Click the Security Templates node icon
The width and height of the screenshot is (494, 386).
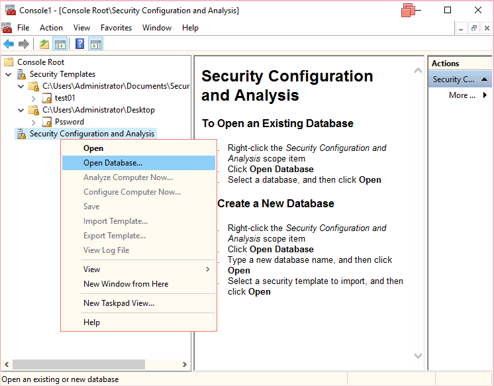(21, 74)
